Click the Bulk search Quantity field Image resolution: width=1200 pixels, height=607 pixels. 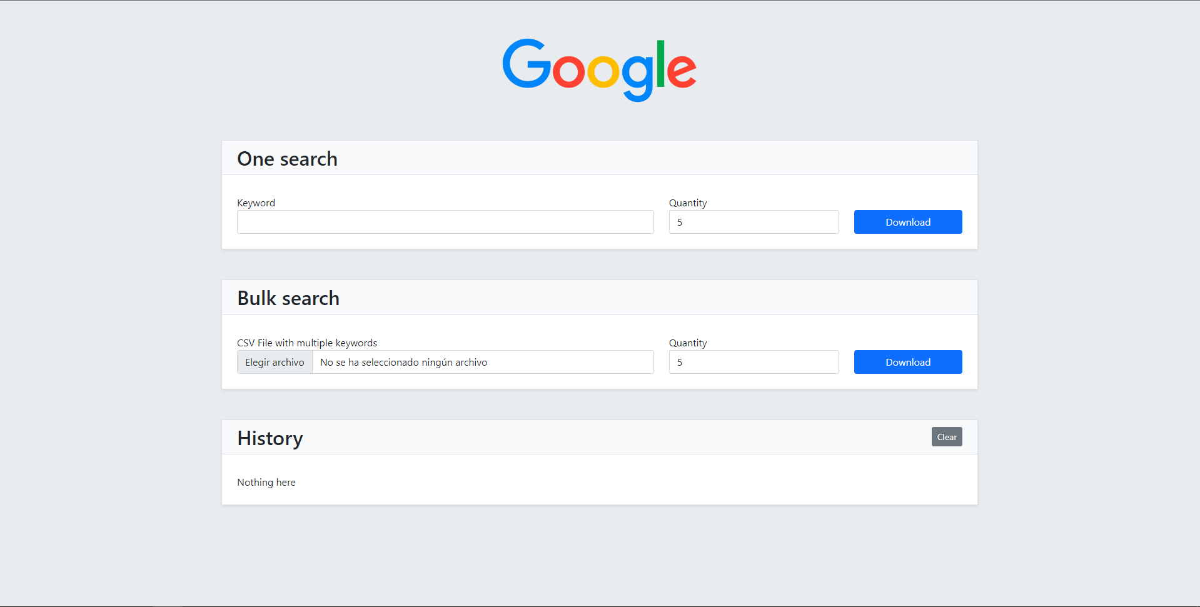754,362
